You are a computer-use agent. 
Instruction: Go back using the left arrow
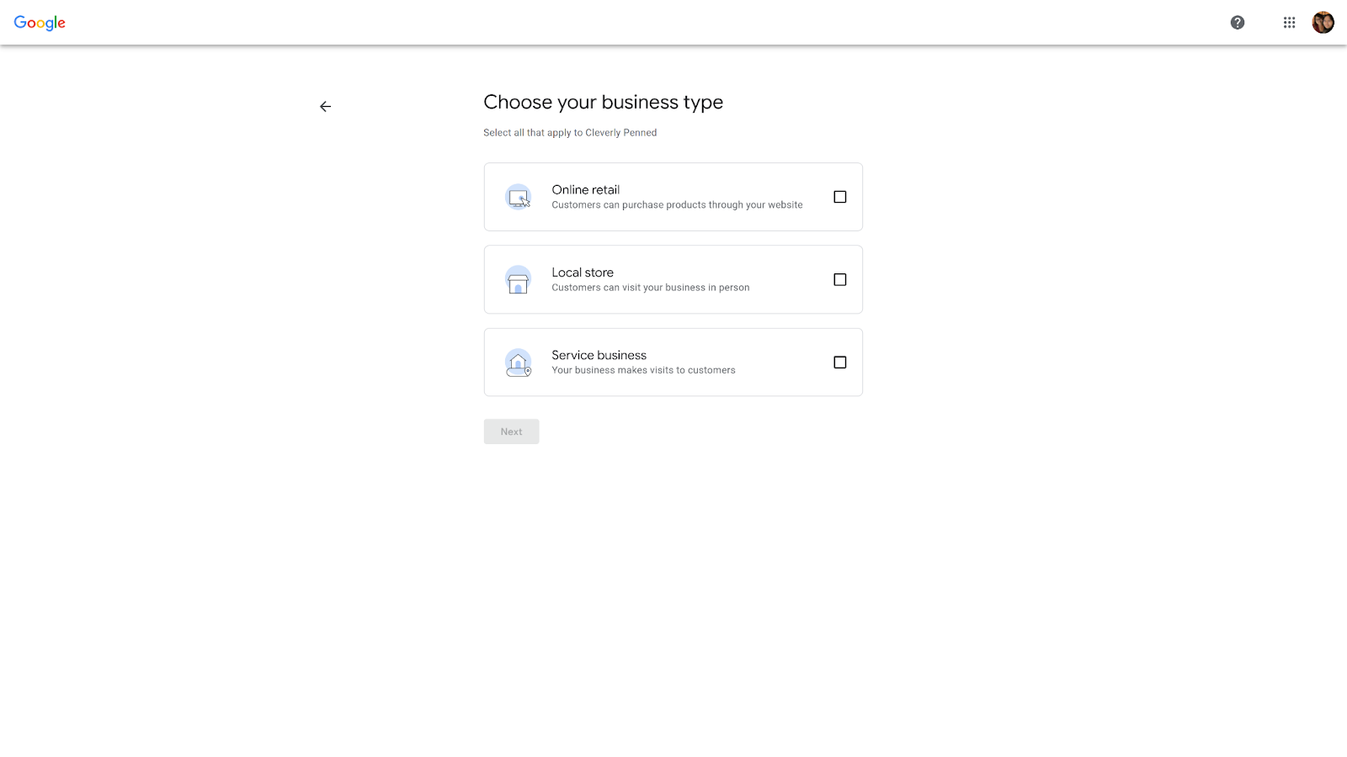(326, 107)
